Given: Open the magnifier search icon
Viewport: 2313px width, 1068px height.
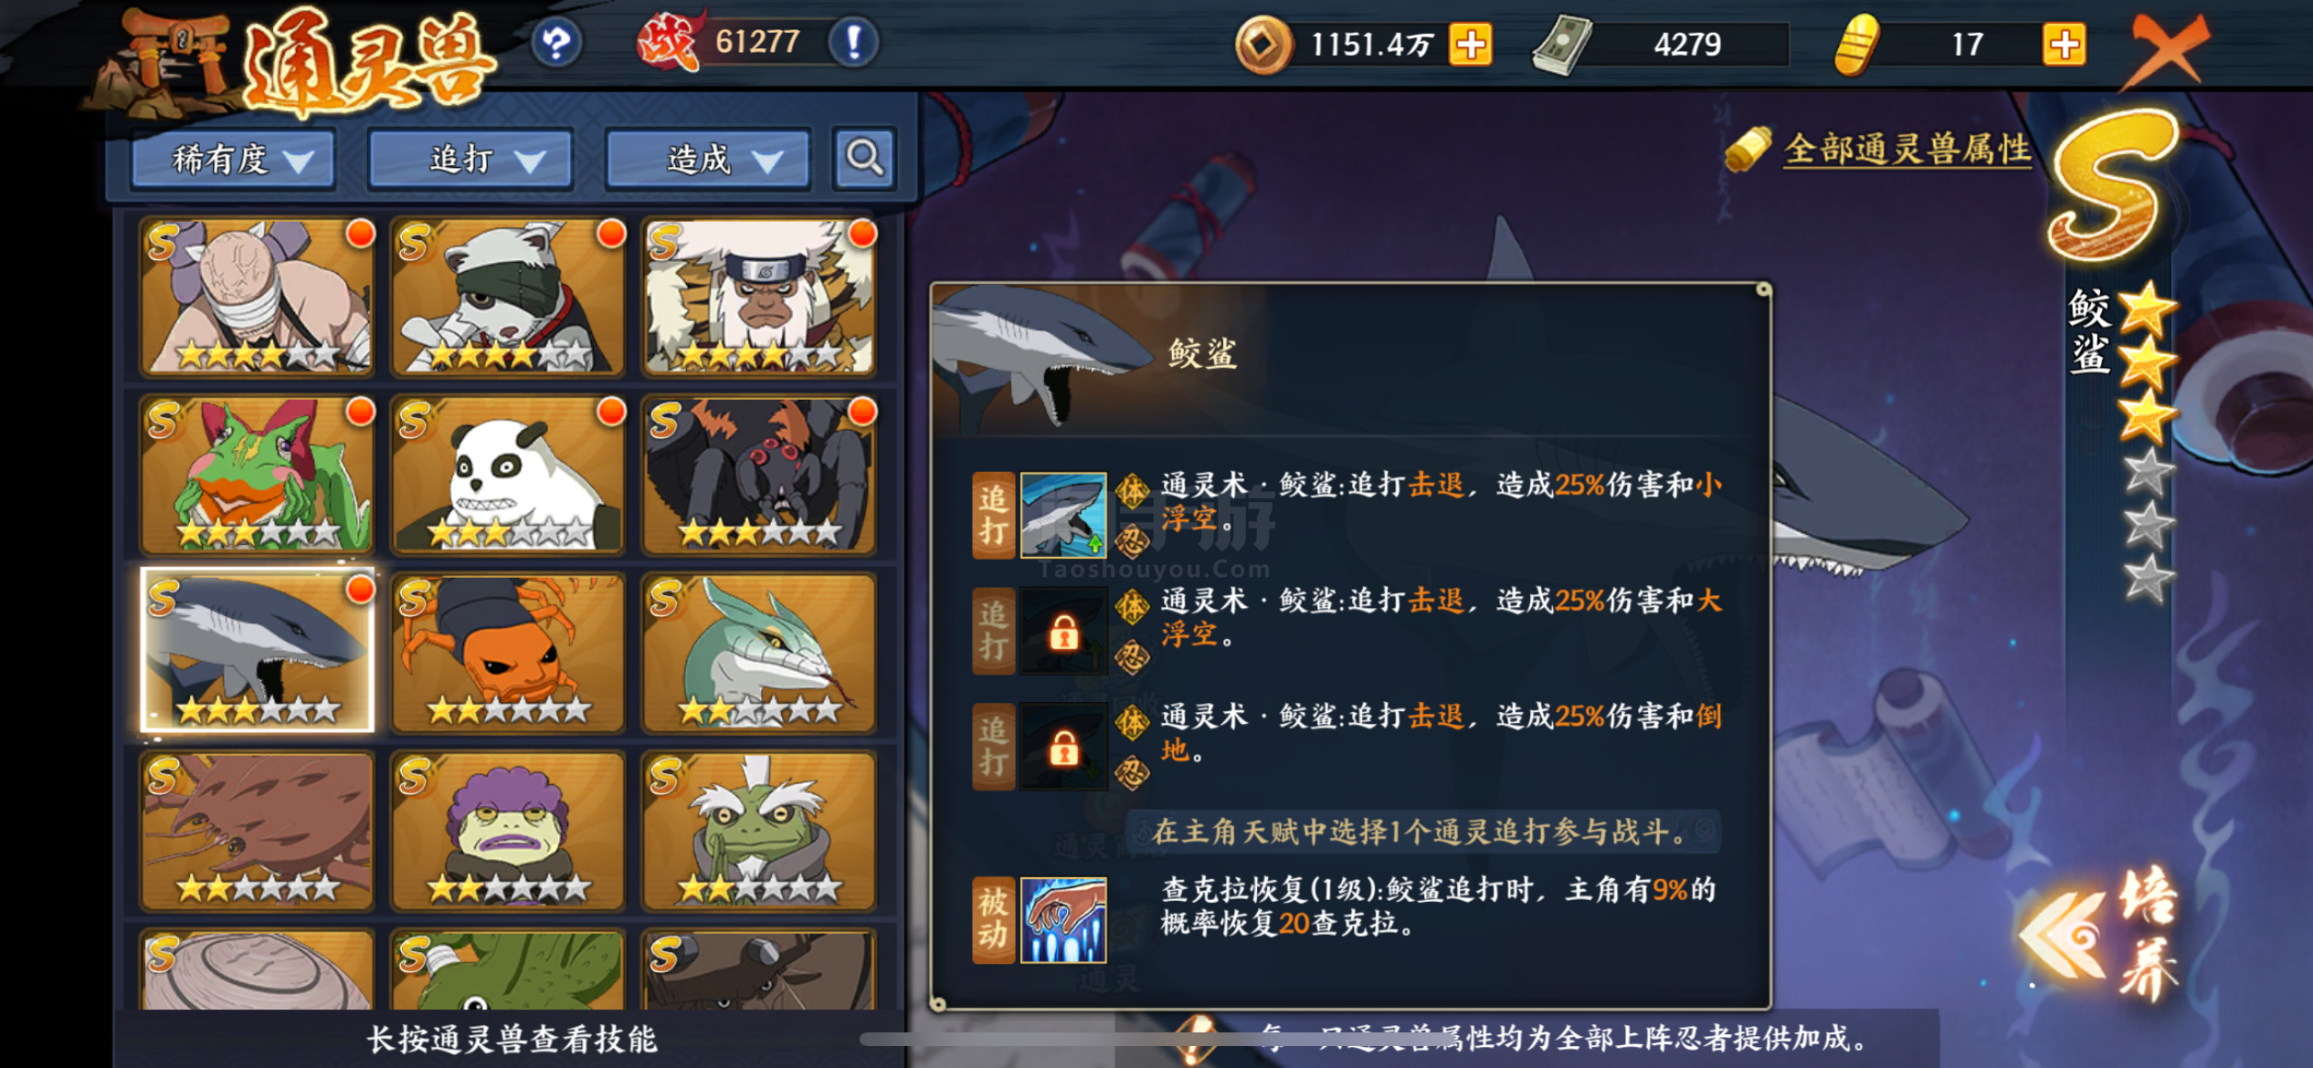Looking at the screenshot, I should [x=863, y=159].
